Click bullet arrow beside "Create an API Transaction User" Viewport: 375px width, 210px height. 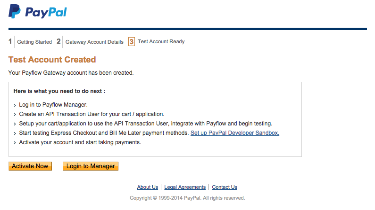point(15,115)
